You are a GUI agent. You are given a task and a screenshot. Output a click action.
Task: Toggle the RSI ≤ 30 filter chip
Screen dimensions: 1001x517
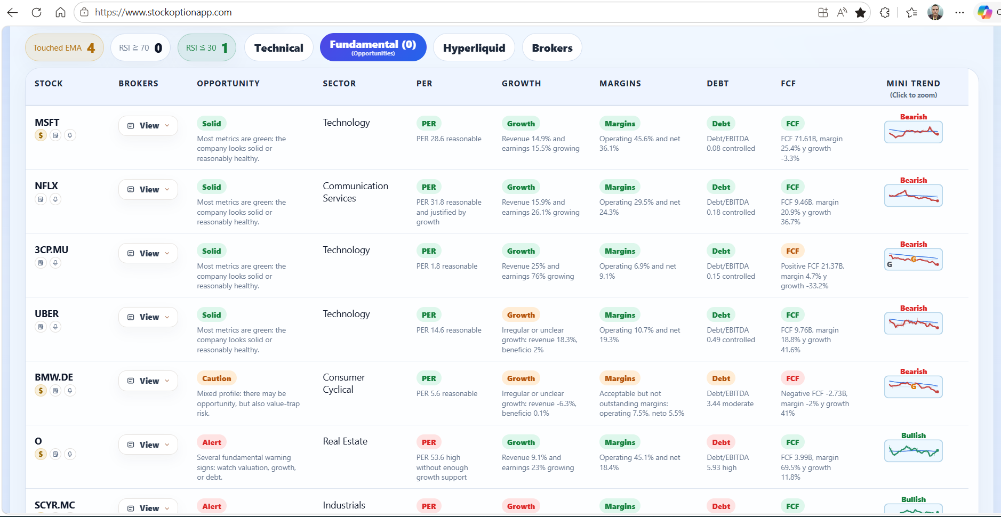pyautogui.click(x=207, y=47)
